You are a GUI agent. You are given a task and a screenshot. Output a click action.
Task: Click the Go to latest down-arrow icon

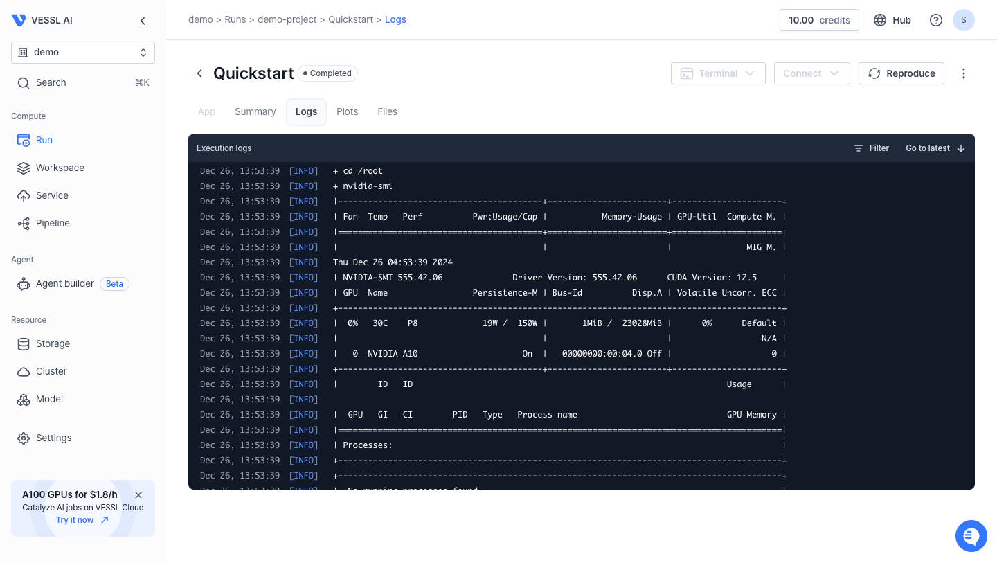(961, 148)
